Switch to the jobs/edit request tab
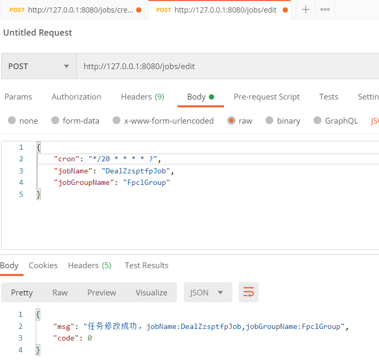Image resolution: width=379 pixels, height=363 pixels. (219, 9)
